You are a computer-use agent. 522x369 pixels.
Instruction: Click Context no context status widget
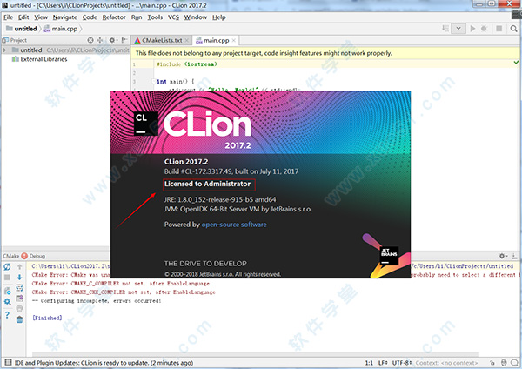point(446,363)
